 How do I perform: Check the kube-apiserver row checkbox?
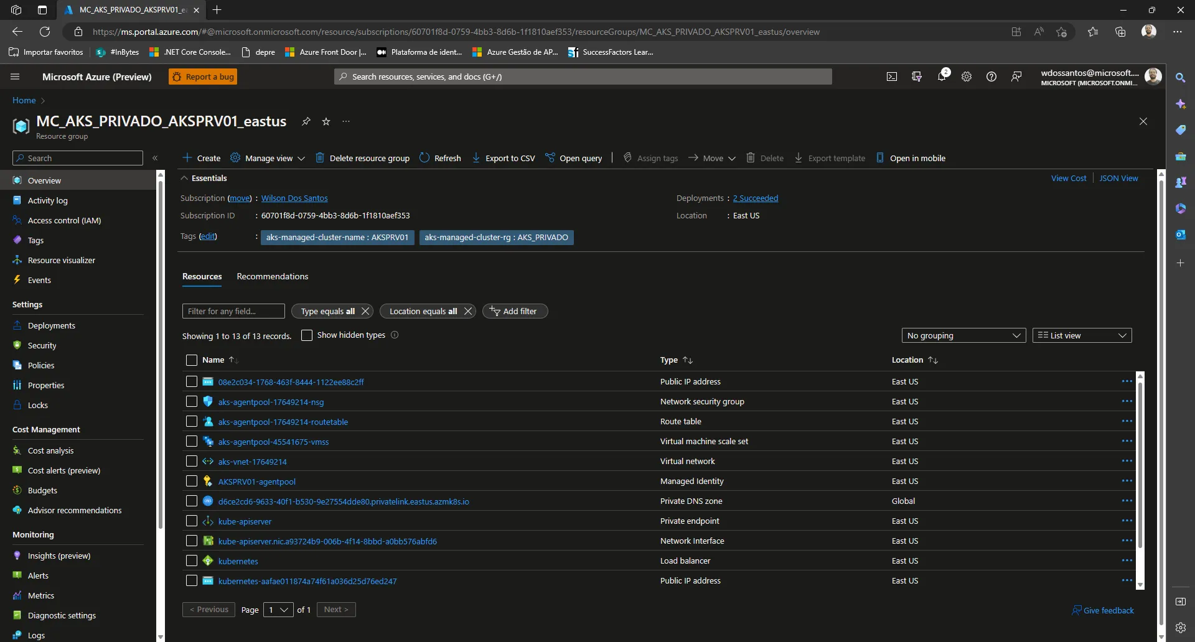point(192,521)
